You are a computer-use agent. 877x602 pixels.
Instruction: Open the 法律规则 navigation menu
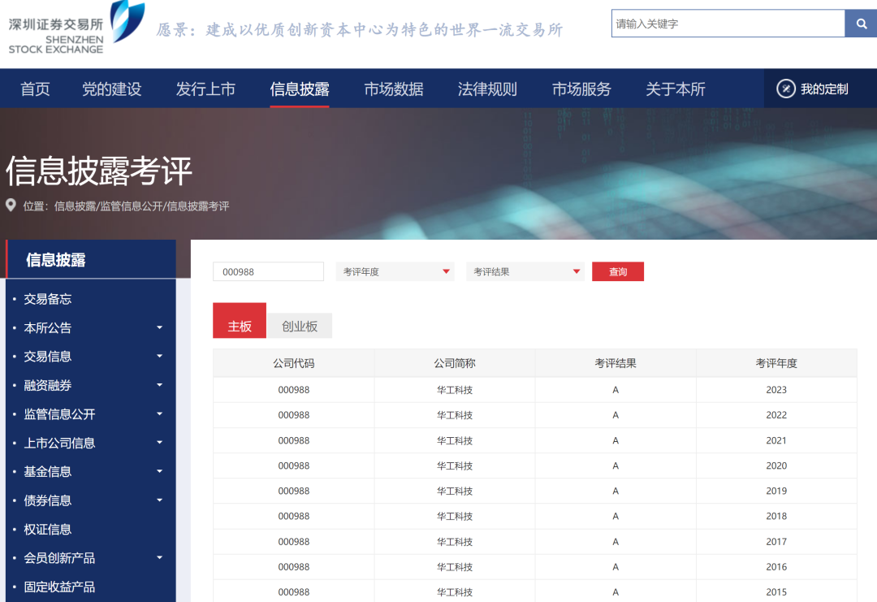pos(487,89)
